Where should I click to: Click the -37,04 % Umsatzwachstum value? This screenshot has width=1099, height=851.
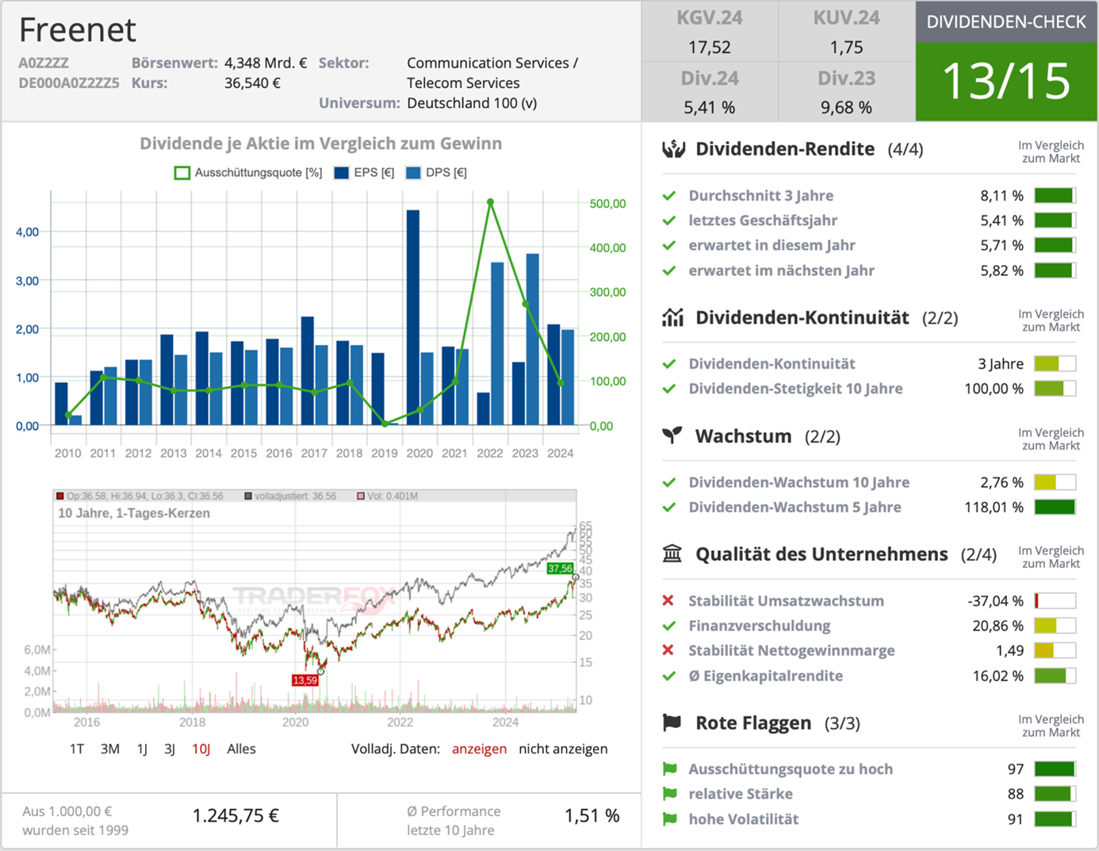click(x=995, y=600)
